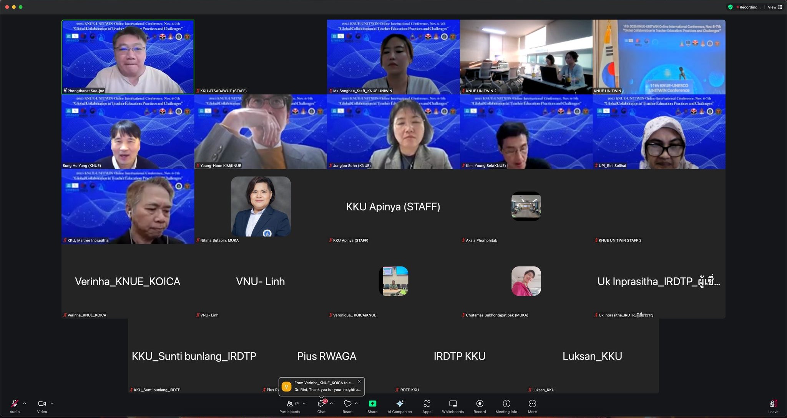The height and width of the screenshot is (418, 787).
Task: Open the View layout menu
Action: pos(775,7)
